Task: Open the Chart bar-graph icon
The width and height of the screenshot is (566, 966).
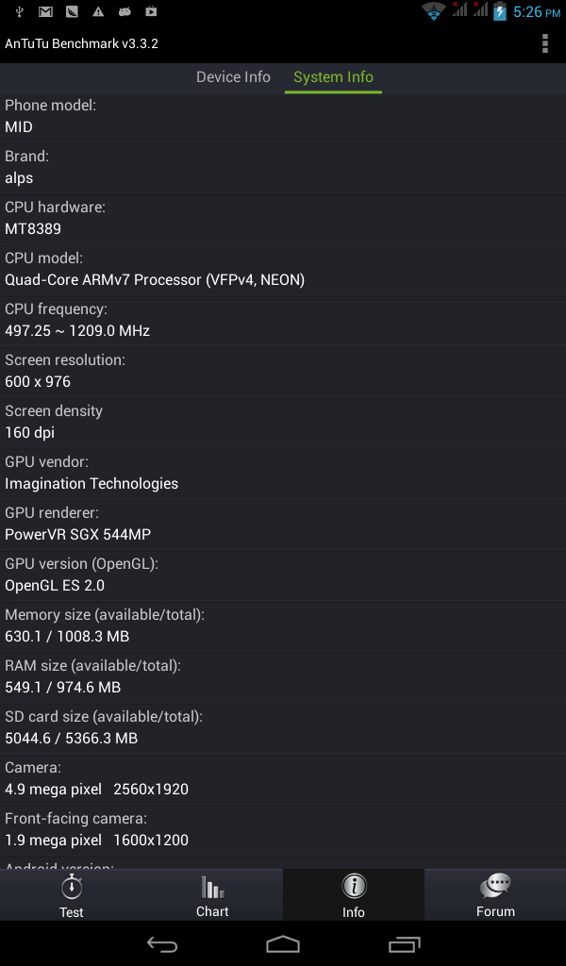Action: [212, 887]
